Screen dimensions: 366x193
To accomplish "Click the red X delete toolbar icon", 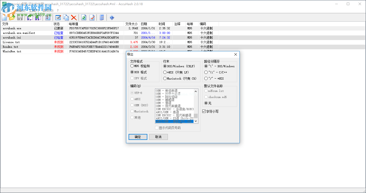I will click(74, 17).
